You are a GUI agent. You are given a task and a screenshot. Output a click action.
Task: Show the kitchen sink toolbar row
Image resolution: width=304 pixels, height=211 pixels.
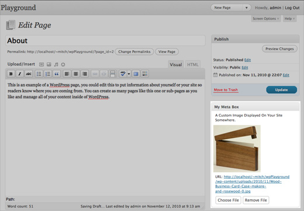click(145, 74)
